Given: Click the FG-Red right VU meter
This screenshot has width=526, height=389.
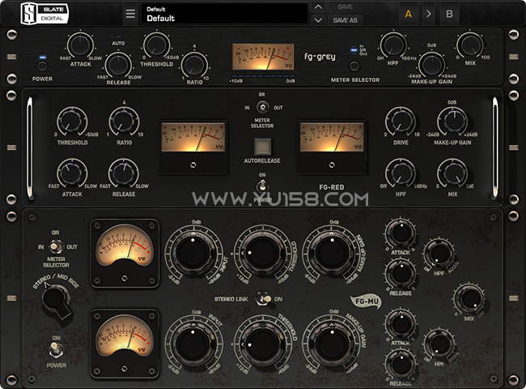Looking at the screenshot, I should point(332,137).
